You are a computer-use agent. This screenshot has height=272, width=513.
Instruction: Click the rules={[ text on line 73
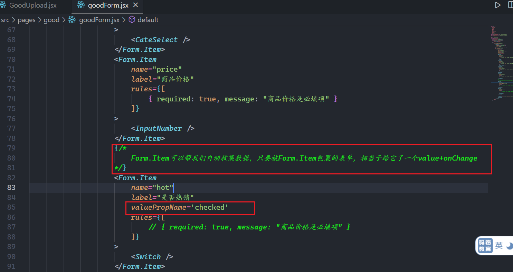[x=148, y=89]
